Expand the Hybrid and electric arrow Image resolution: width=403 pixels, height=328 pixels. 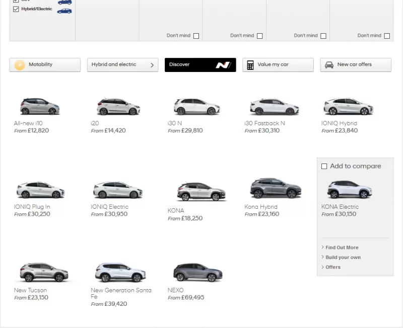[152, 65]
